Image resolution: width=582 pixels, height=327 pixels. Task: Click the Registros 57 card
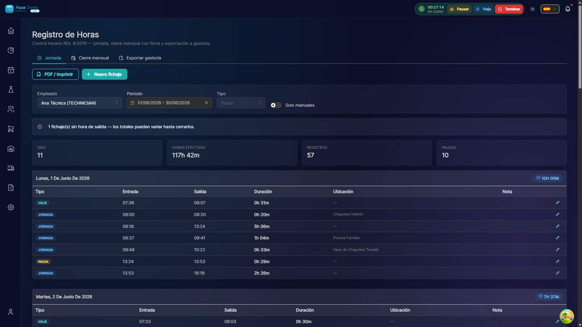(367, 153)
